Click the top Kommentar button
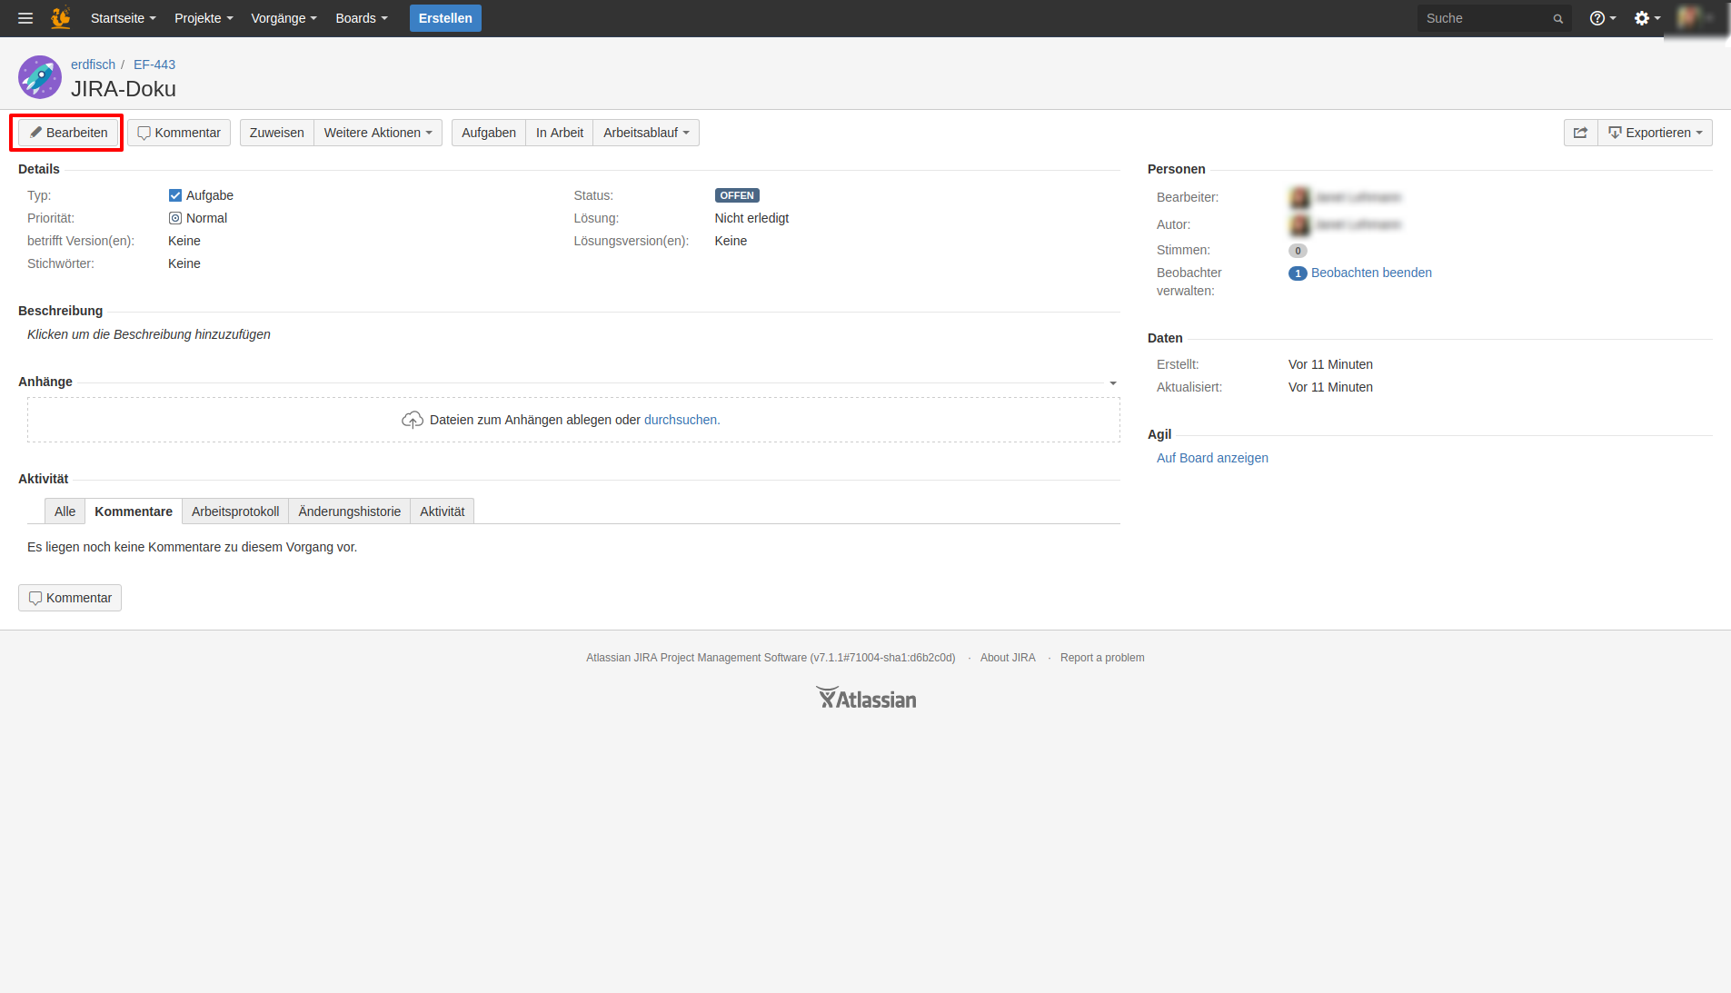 tap(179, 133)
